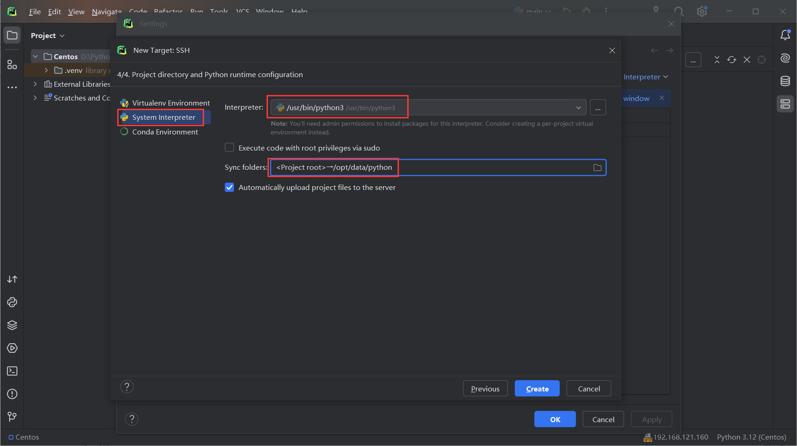Viewport: 797px width, 446px height.
Task: Click the Python 3.12 (Centos) status bar entry
Action: coord(751,437)
